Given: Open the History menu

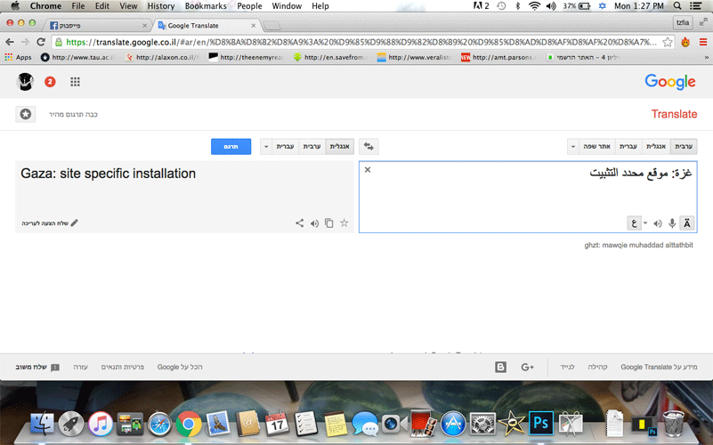Looking at the screenshot, I should pyautogui.click(x=160, y=6).
